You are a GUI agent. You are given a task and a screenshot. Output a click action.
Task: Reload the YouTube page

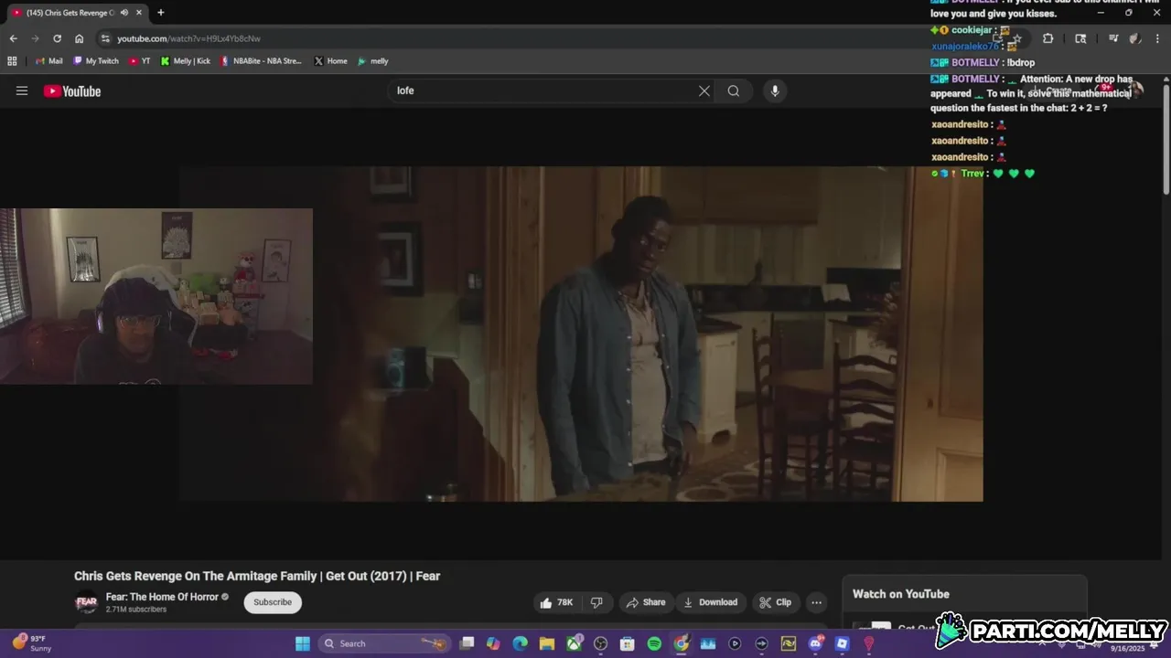pyautogui.click(x=57, y=38)
